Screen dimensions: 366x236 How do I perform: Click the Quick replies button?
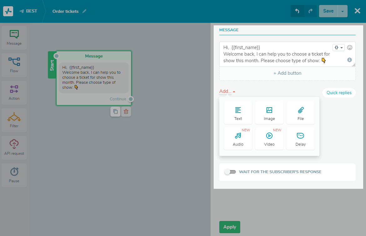coord(339,93)
